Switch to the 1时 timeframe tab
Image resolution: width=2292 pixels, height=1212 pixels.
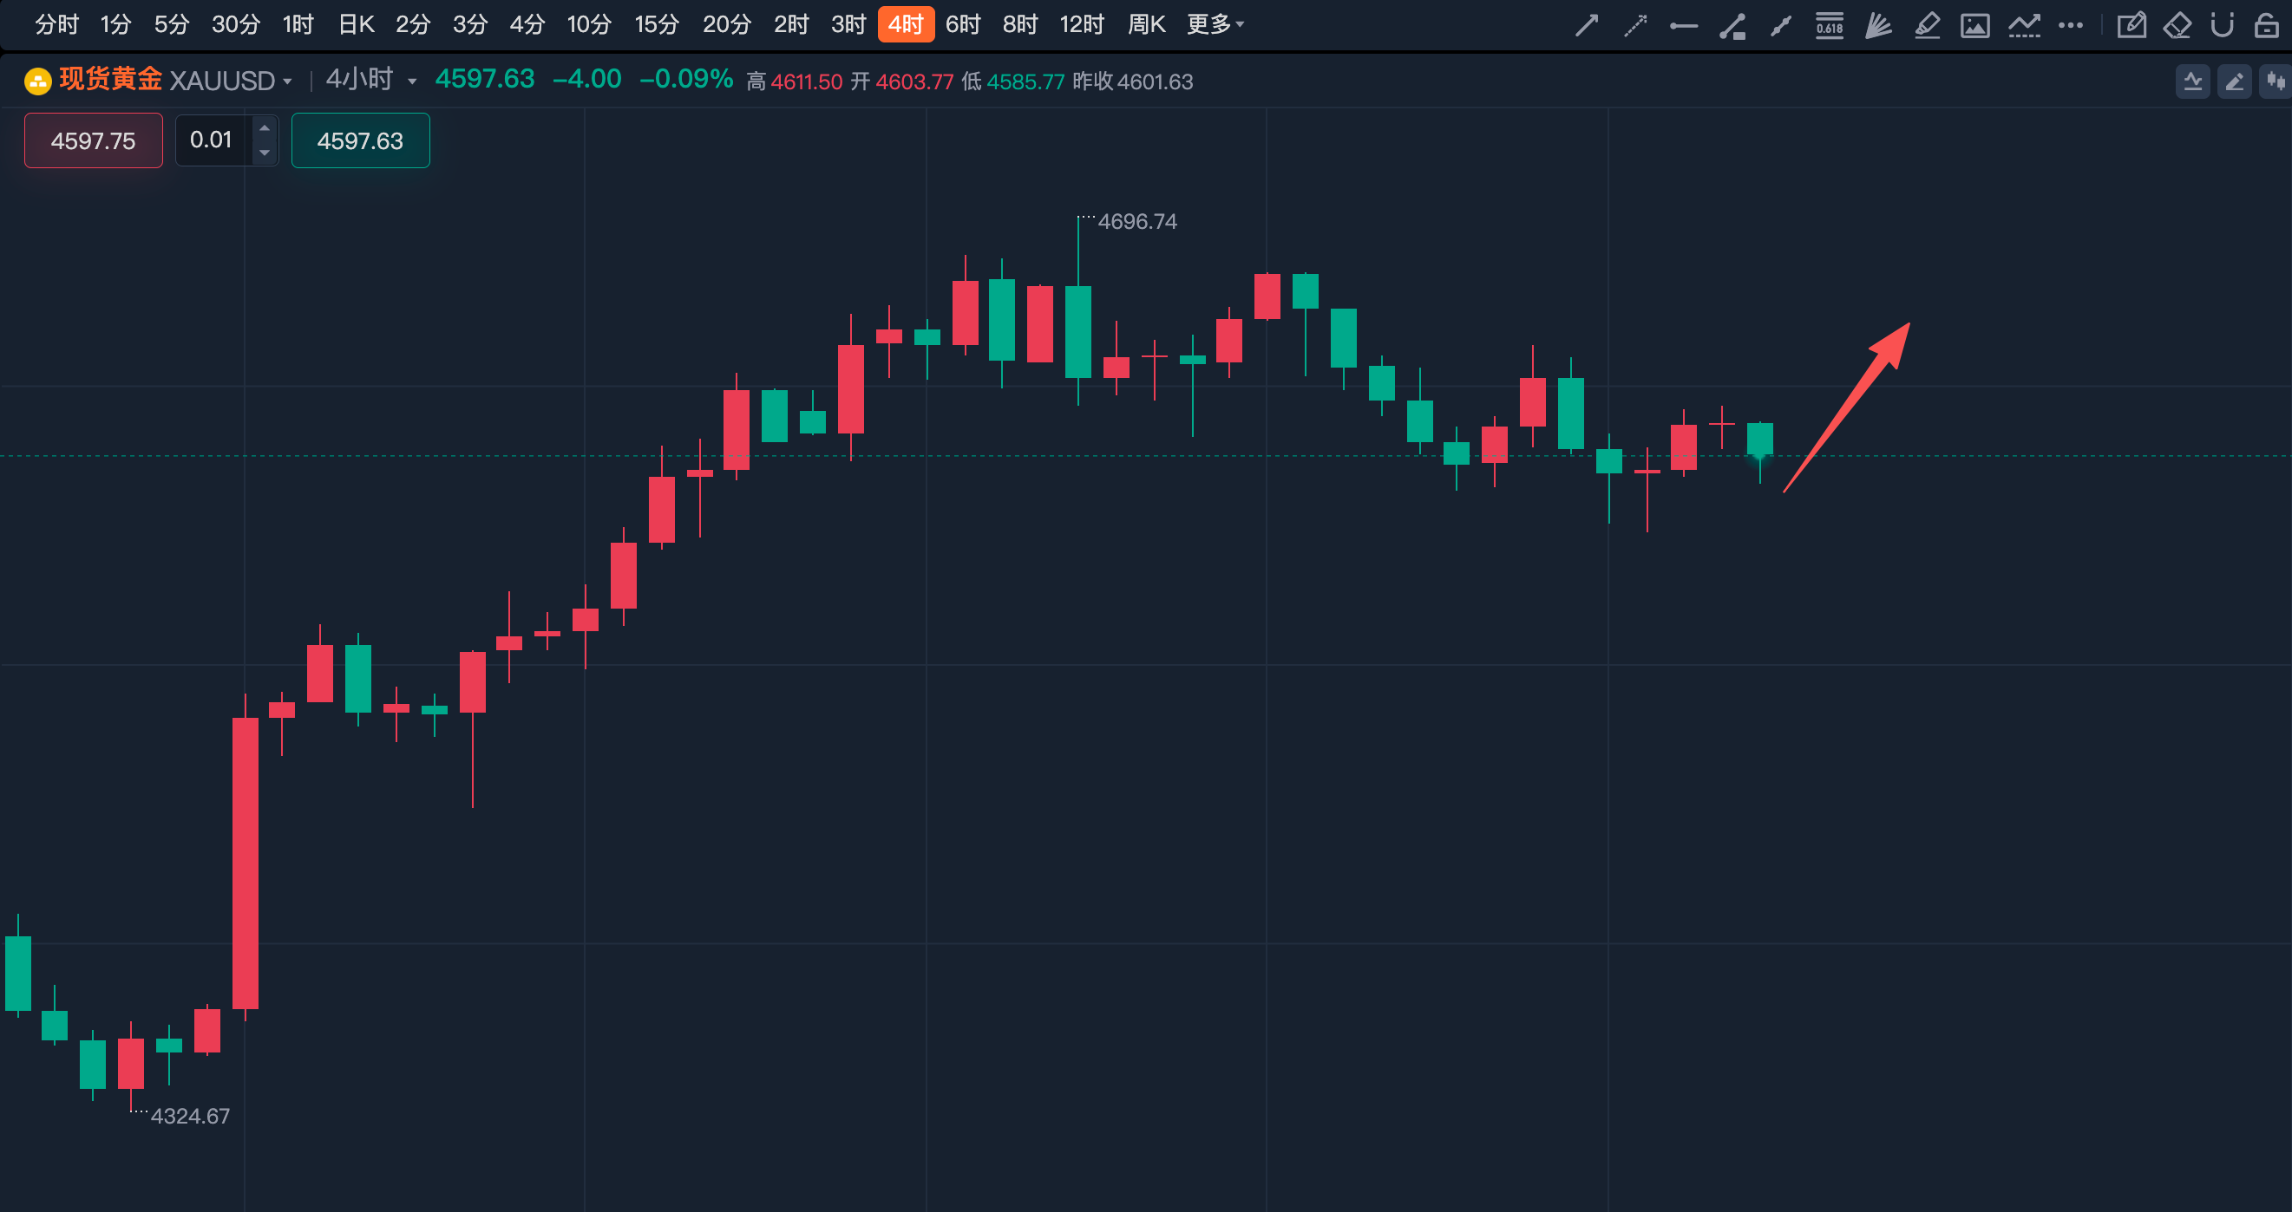pos(299,24)
